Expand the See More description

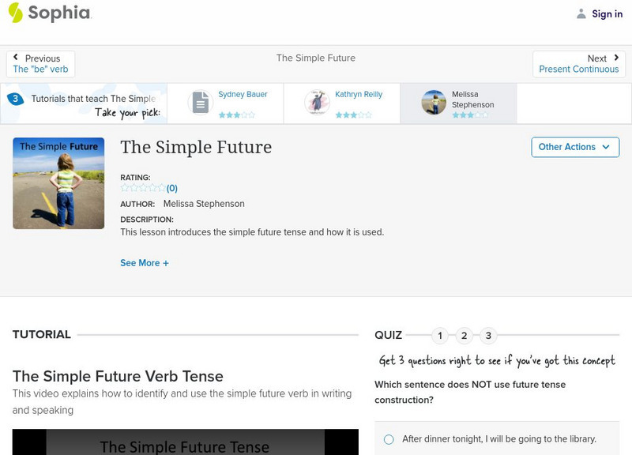145,263
